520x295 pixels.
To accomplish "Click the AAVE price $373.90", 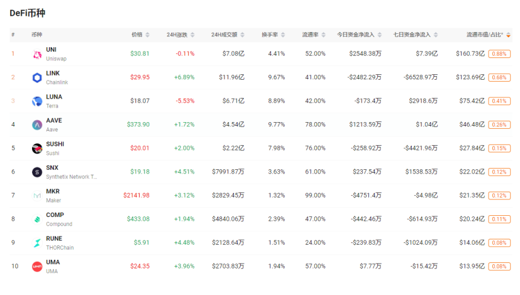I will click(138, 125).
